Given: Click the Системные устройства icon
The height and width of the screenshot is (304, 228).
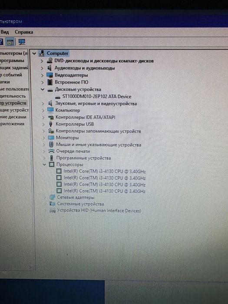Looking at the screenshot, I should [x=53, y=204].
